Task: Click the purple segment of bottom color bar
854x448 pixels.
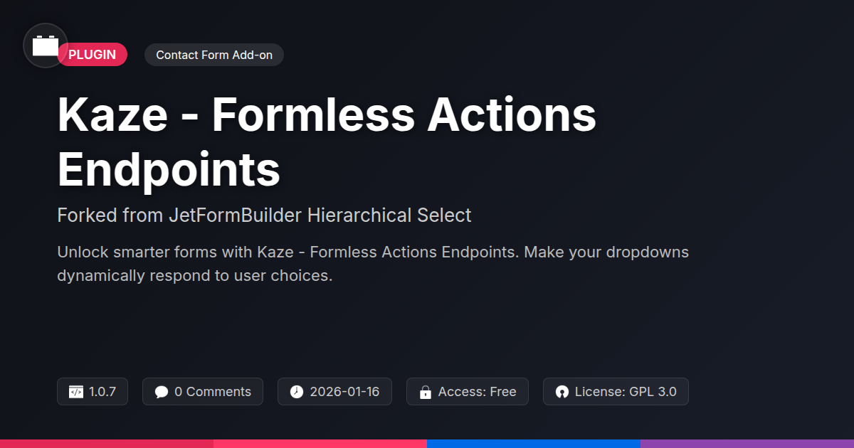Action: [747, 443]
